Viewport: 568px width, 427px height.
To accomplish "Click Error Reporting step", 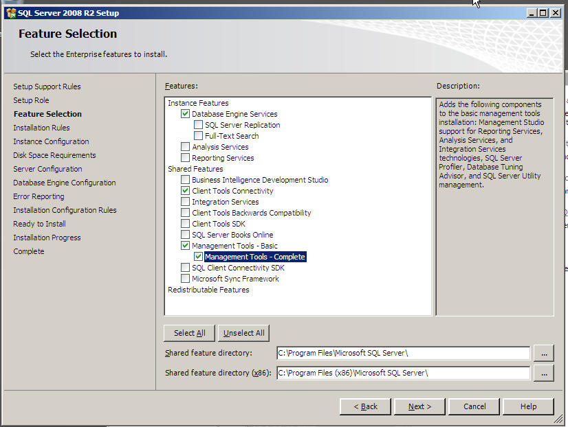I will pos(39,196).
